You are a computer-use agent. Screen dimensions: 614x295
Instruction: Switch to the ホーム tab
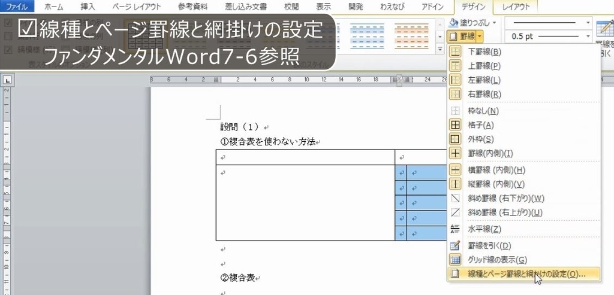coord(53,6)
